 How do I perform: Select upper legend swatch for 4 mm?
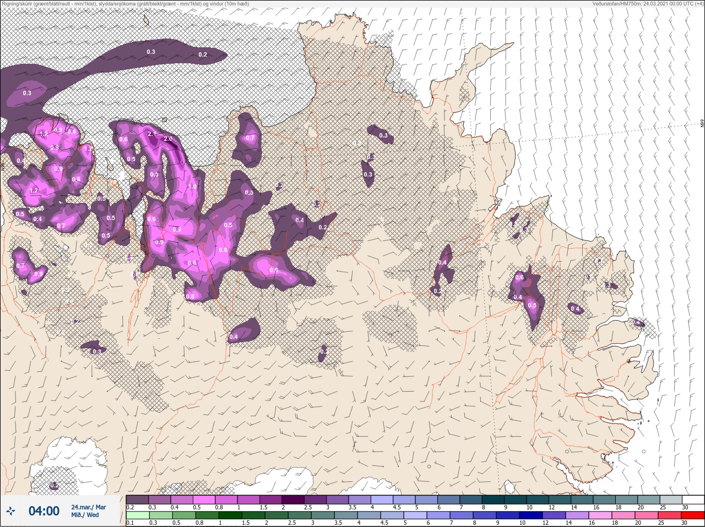tap(382, 499)
